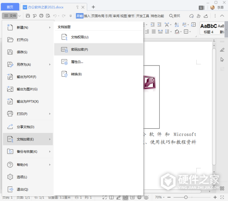Expand the 打印(P) submenu arrow
This screenshot has height=201, width=228.
coord(50,114)
